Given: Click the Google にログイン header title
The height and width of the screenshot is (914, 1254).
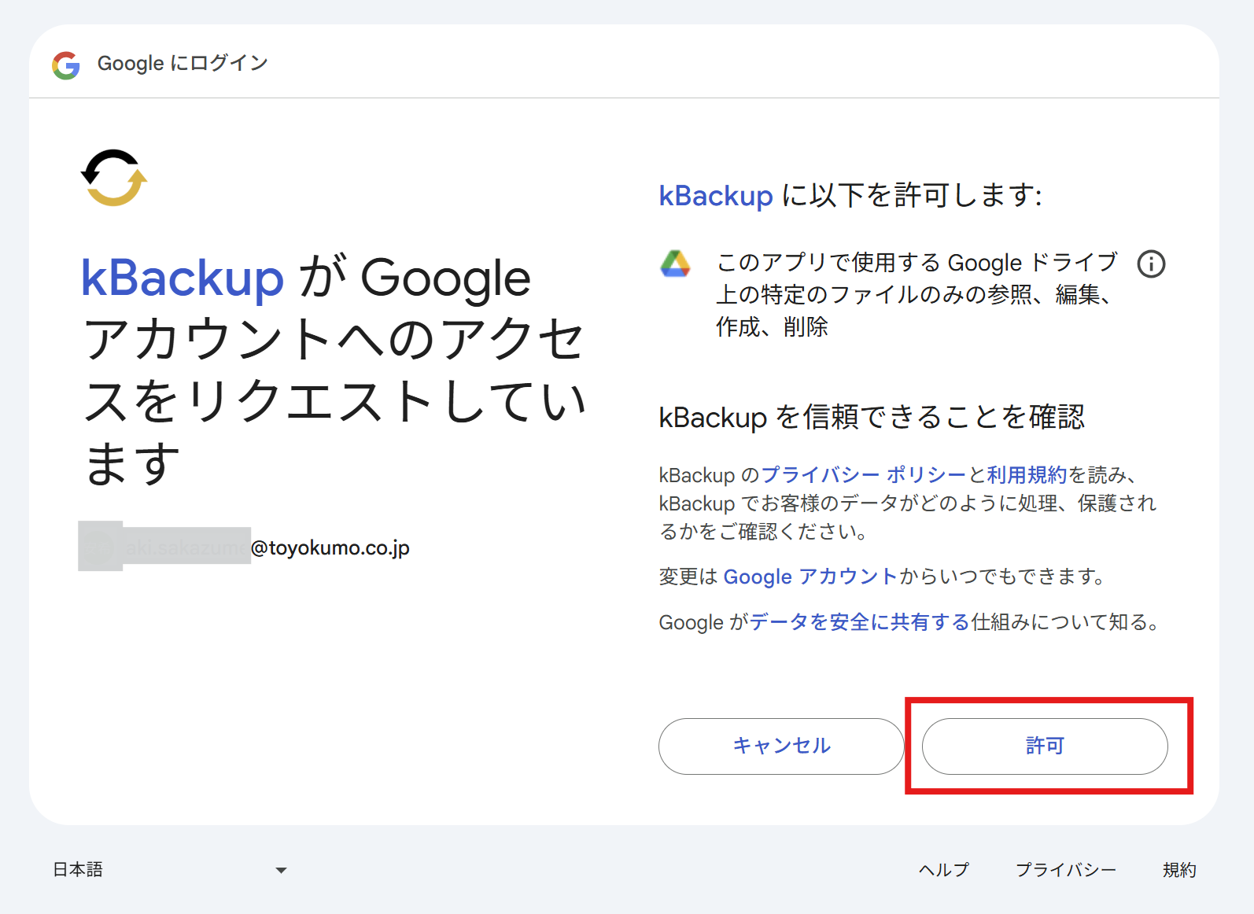Looking at the screenshot, I should pyautogui.click(x=183, y=64).
